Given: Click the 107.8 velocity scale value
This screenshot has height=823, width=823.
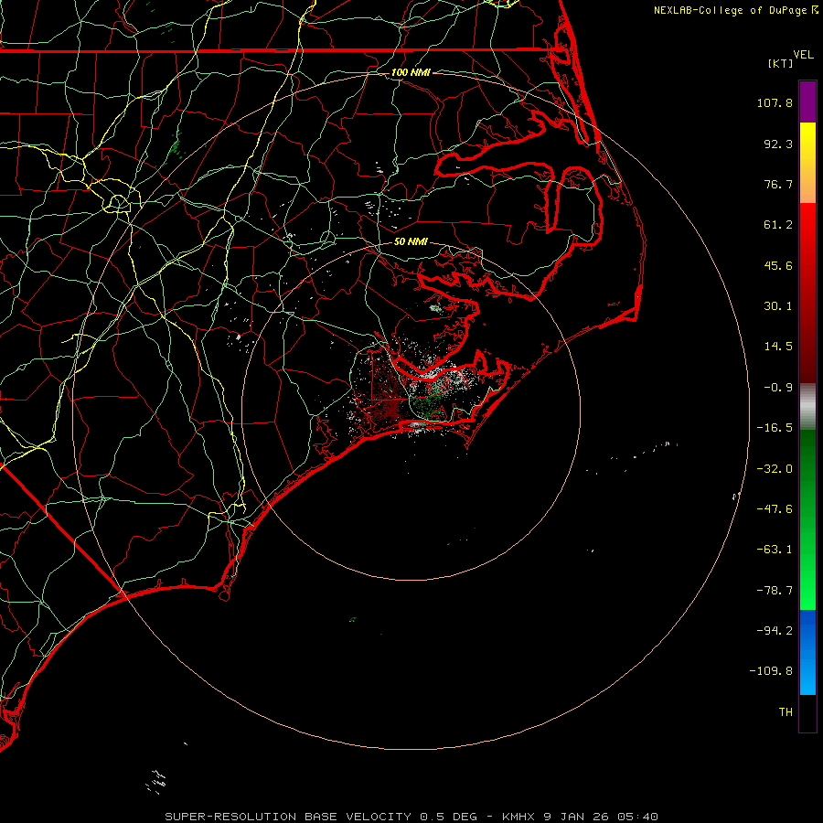Looking at the screenshot, I should [x=775, y=102].
